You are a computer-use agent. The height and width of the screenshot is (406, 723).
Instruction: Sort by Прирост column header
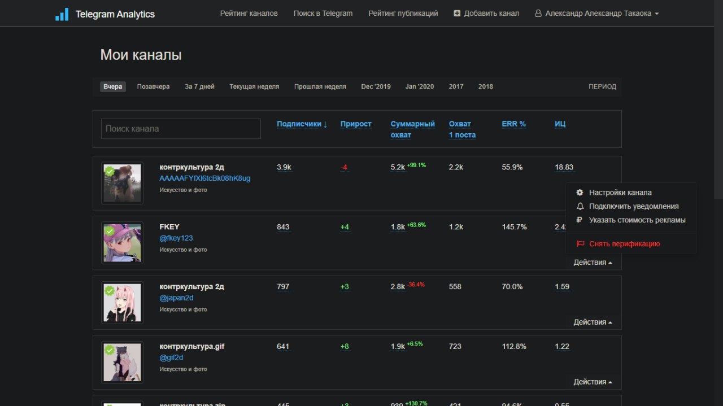coord(356,124)
